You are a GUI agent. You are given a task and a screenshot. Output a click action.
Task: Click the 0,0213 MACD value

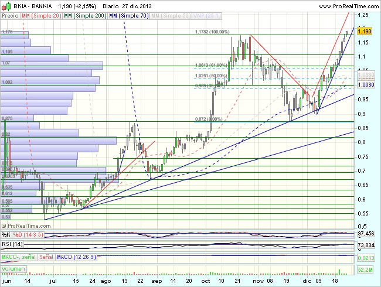click(366, 258)
